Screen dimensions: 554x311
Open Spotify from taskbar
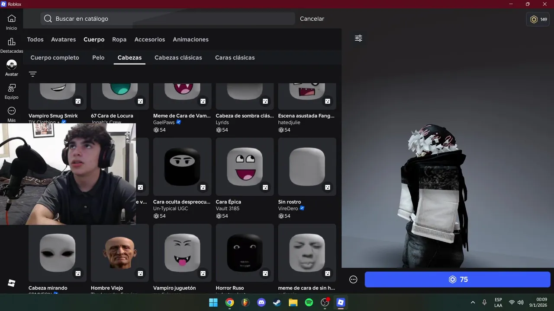pos(309,302)
